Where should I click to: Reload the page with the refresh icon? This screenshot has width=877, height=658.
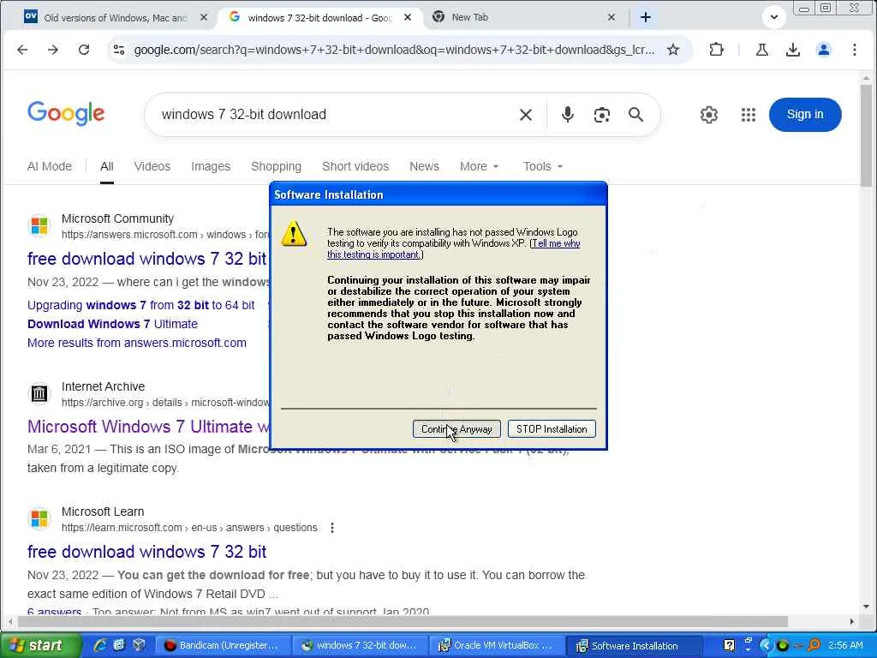tap(84, 50)
